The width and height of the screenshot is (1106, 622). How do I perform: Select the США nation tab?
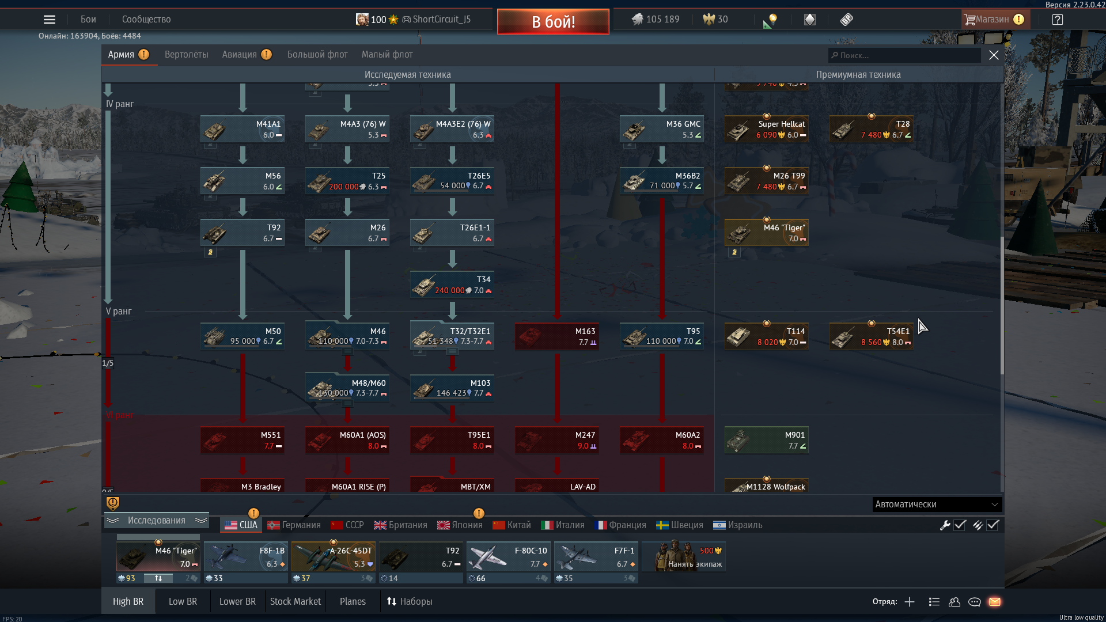point(241,525)
